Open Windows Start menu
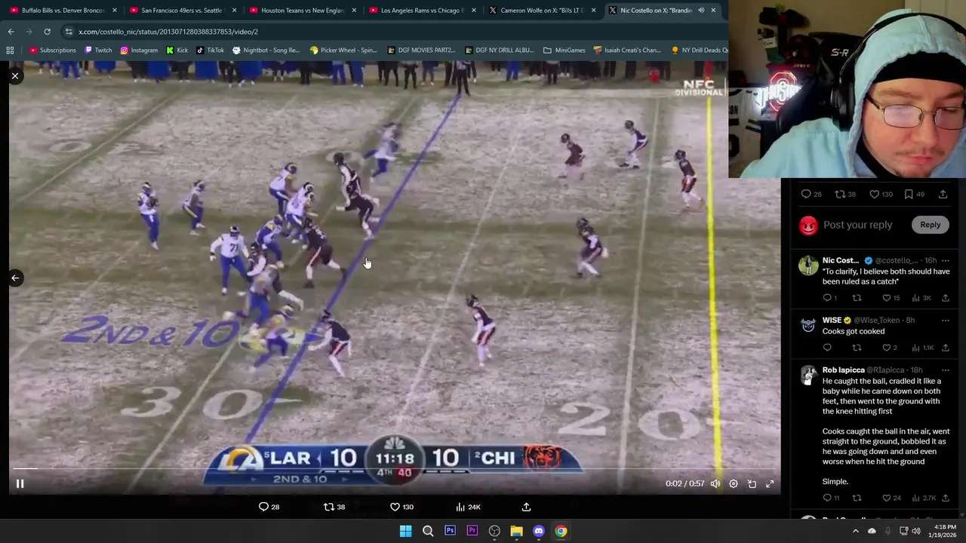 click(x=405, y=531)
